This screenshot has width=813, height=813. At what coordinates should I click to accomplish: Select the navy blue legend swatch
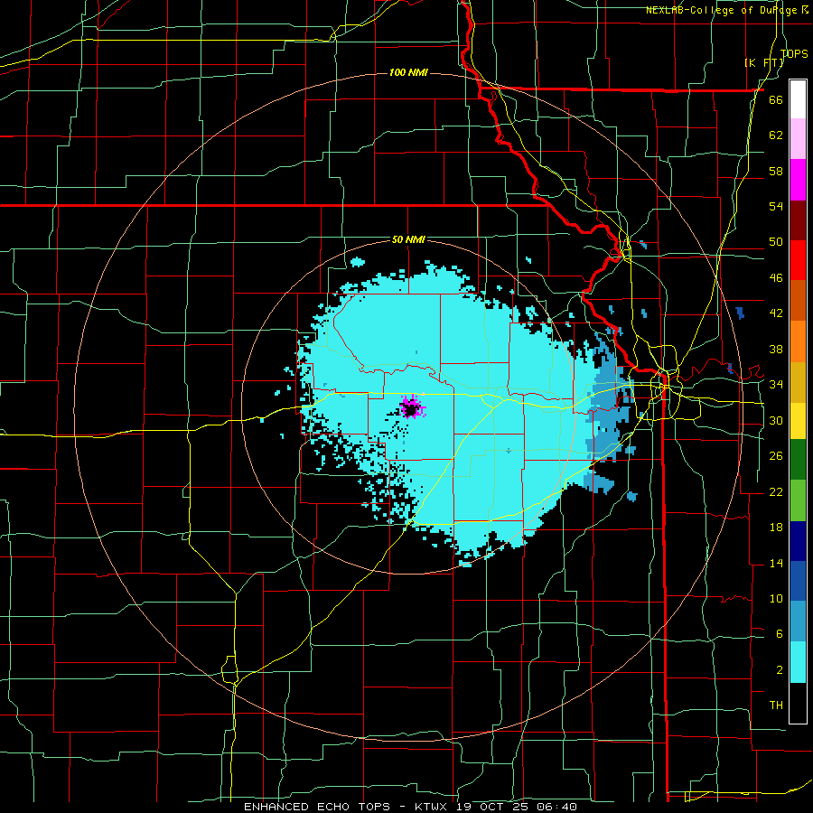click(798, 541)
